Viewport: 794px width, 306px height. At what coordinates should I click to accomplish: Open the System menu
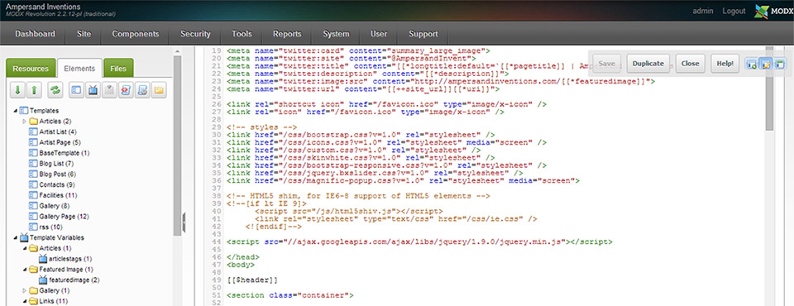(x=337, y=34)
